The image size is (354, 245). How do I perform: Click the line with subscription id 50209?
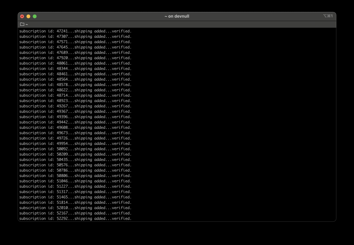(x=76, y=154)
